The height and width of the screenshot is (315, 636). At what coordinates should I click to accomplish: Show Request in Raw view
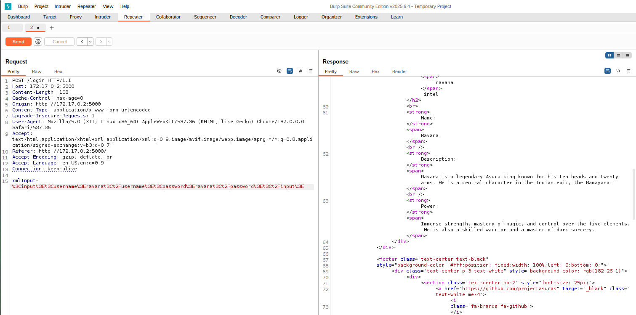(37, 71)
